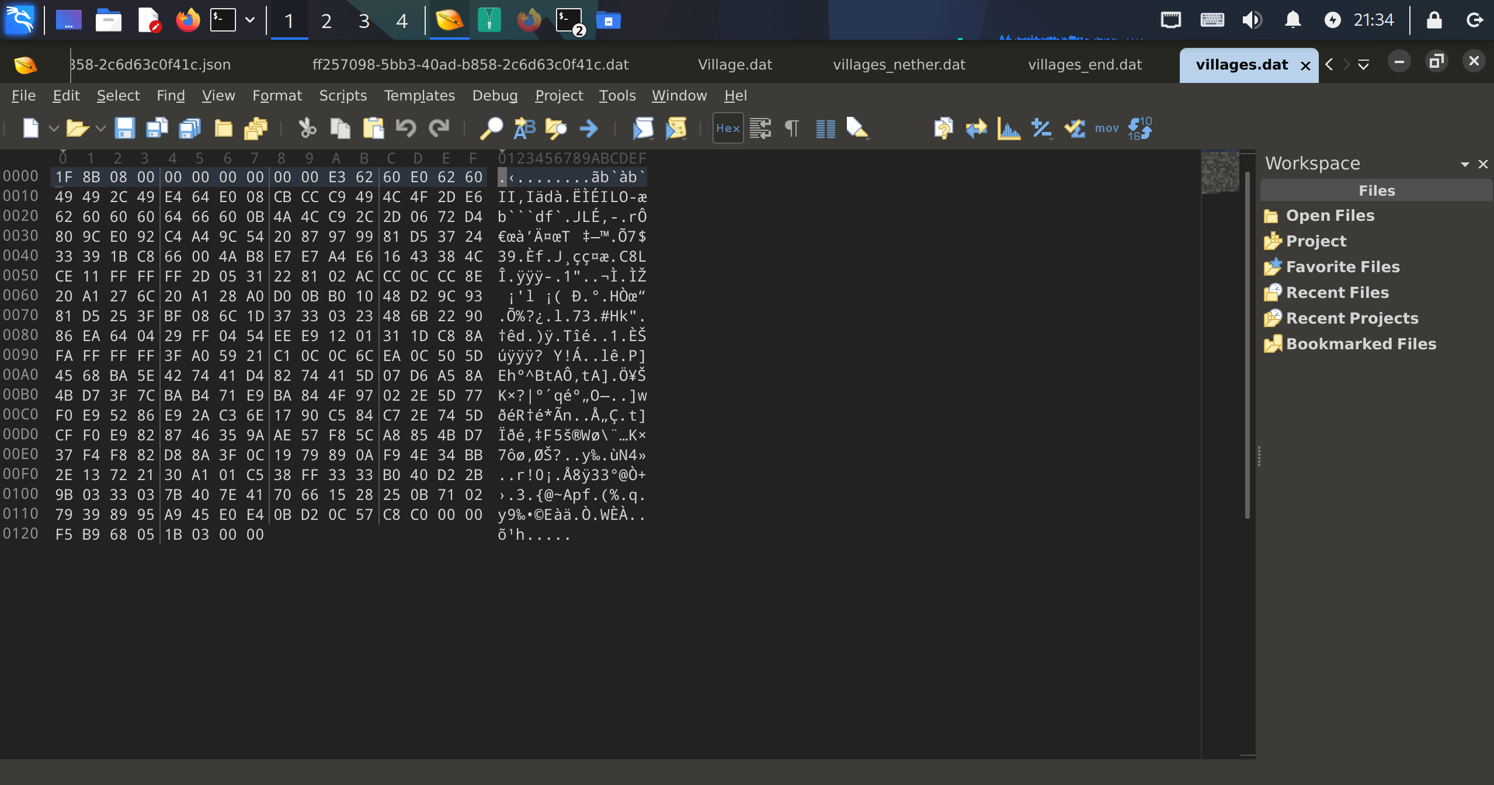Click the Replace text icon

click(x=524, y=128)
